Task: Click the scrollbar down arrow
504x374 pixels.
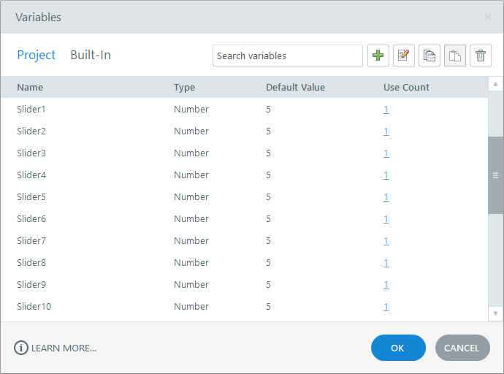Action: pos(495,313)
